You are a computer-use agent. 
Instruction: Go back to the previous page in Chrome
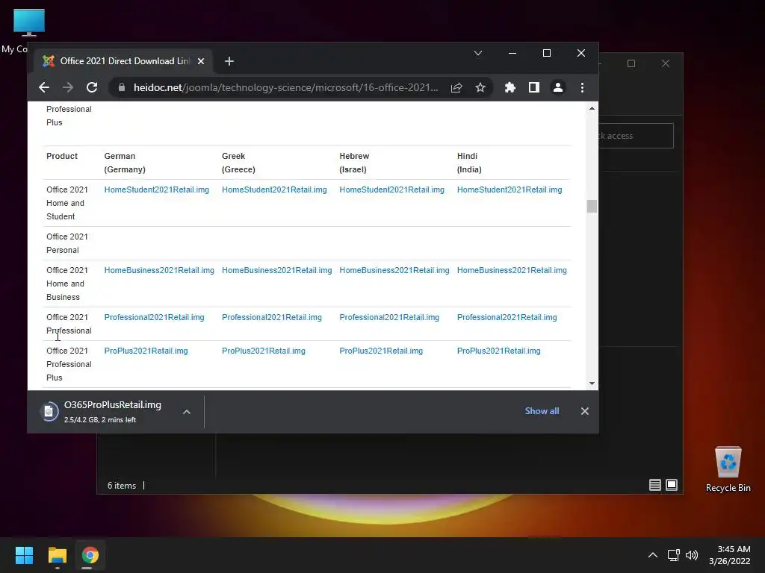(44, 88)
